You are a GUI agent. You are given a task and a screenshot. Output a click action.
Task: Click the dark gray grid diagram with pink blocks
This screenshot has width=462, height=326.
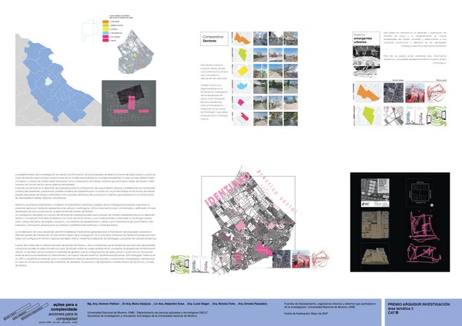pyautogui.click(x=129, y=103)
